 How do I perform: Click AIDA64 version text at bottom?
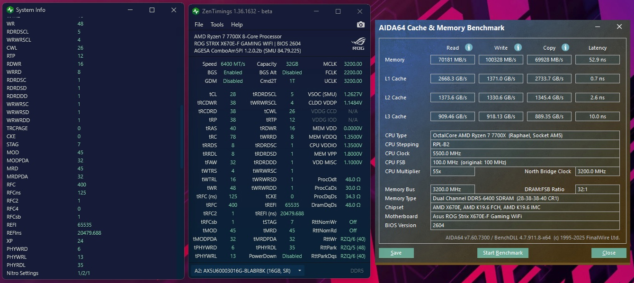coord(533,238)
